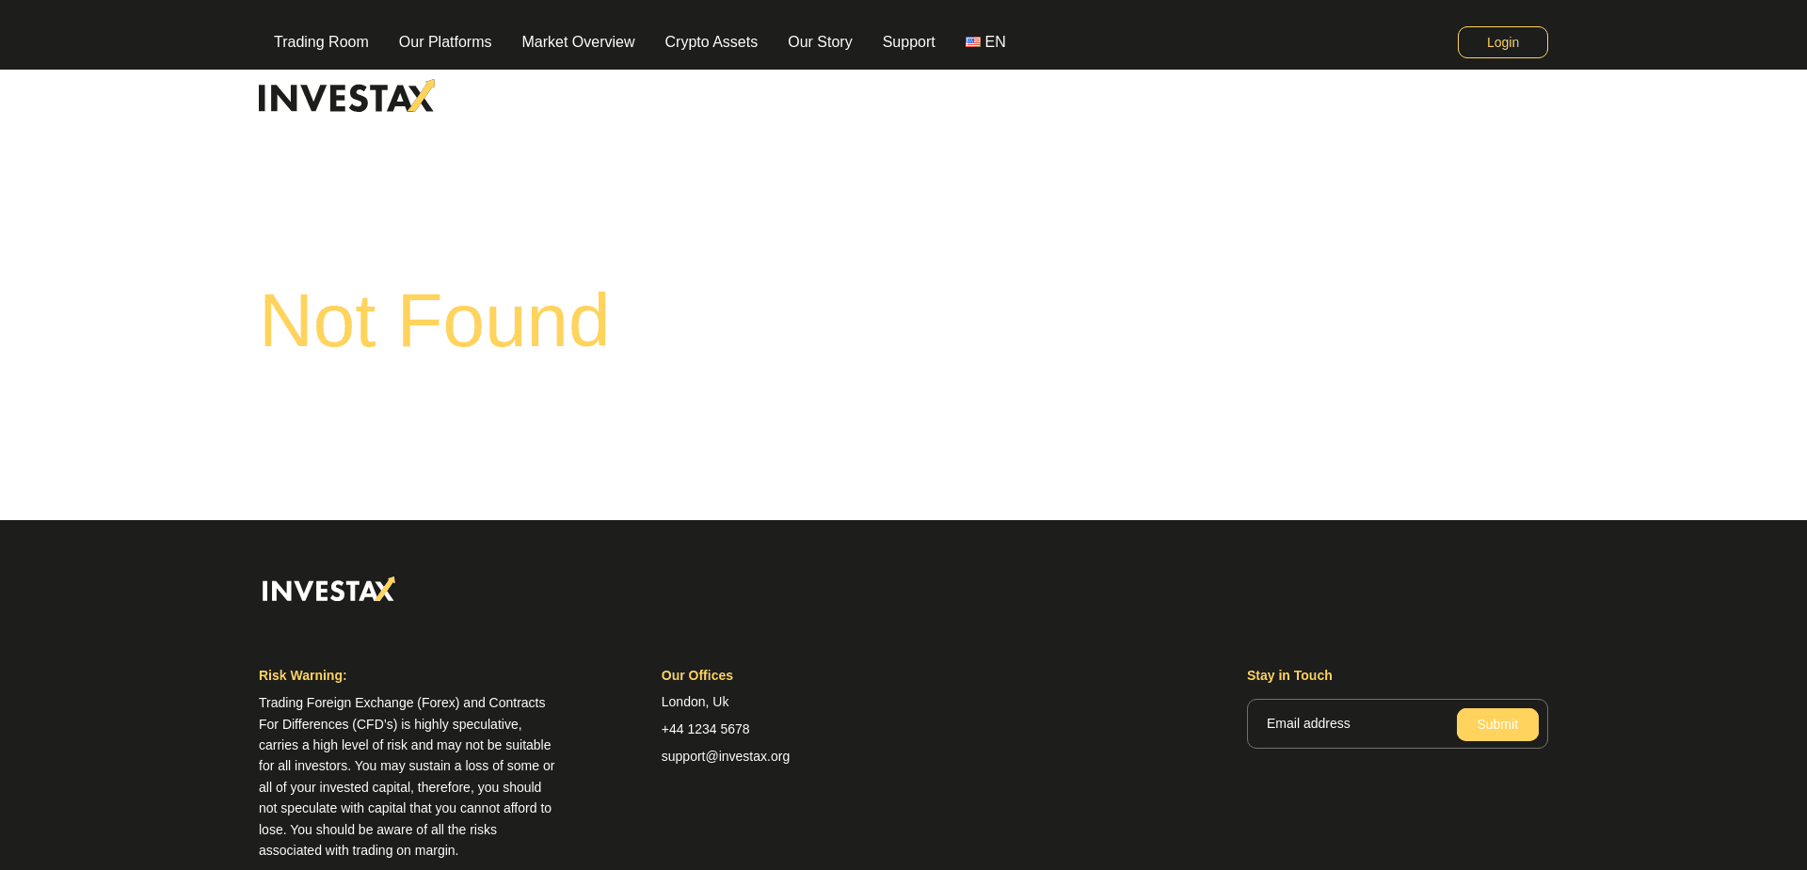Click the +44 1234 5678 phone number
Image resolution: width=1807 pixels, height=870 pixels.
click(705, 729)
